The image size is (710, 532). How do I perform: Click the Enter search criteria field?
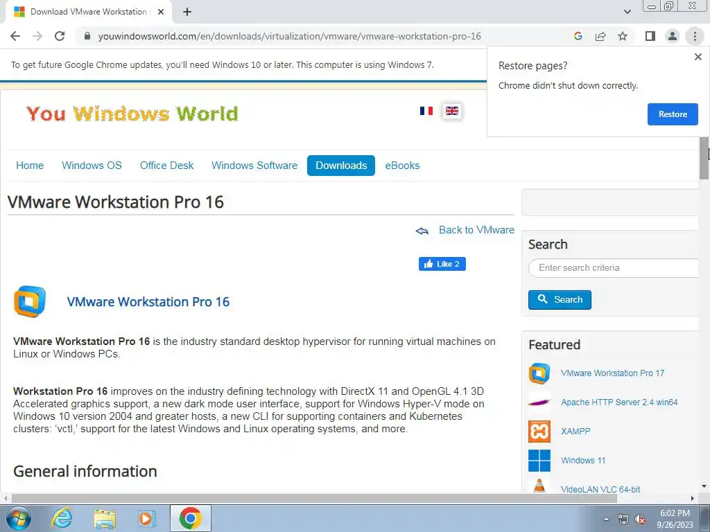(613, 268)
